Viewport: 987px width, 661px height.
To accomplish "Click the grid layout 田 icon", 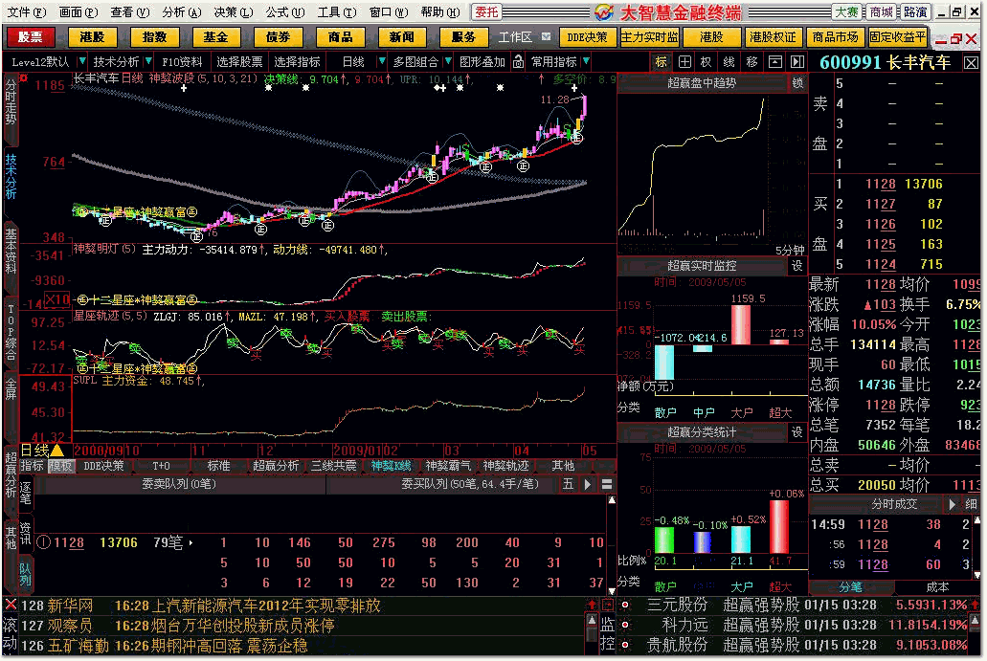I will pos(684,61).
